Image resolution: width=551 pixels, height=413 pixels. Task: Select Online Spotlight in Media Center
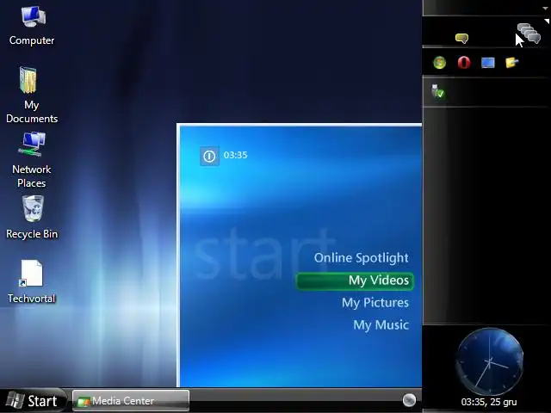pos(362,258)
